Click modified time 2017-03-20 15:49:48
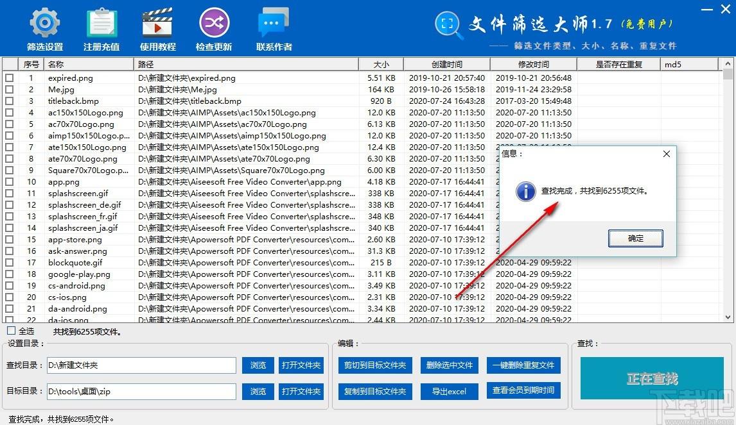736x425 pixels. [x=534, y=101]
